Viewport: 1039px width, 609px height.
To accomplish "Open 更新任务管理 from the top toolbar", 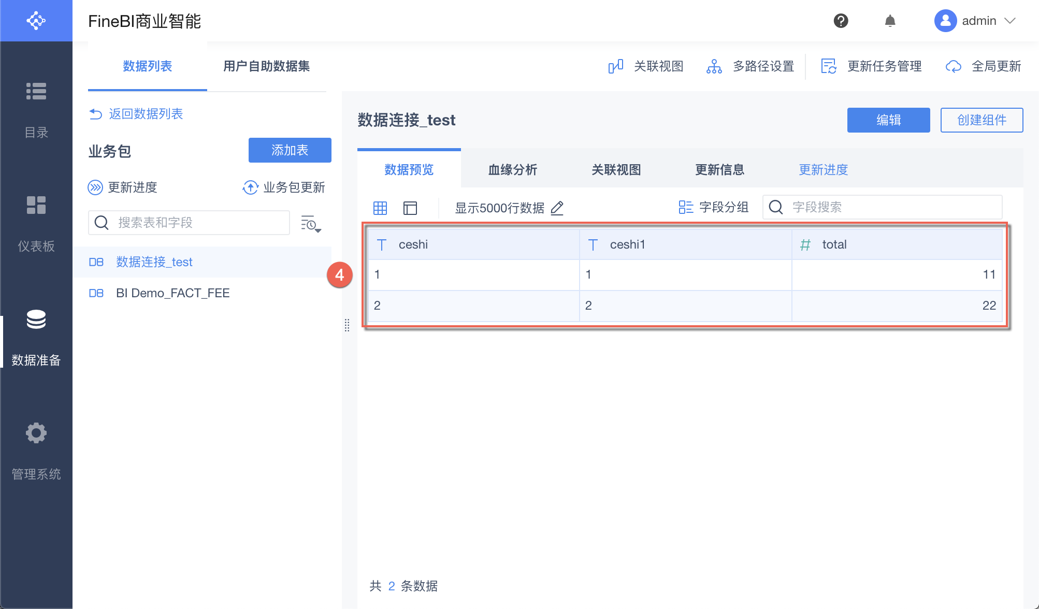I will 829,66.
